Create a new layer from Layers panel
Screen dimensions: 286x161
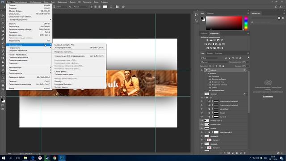tap(240, 153)
